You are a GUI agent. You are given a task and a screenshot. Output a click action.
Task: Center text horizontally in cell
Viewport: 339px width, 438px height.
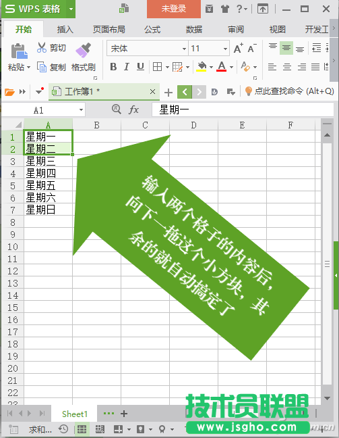[x=287, y=67]
